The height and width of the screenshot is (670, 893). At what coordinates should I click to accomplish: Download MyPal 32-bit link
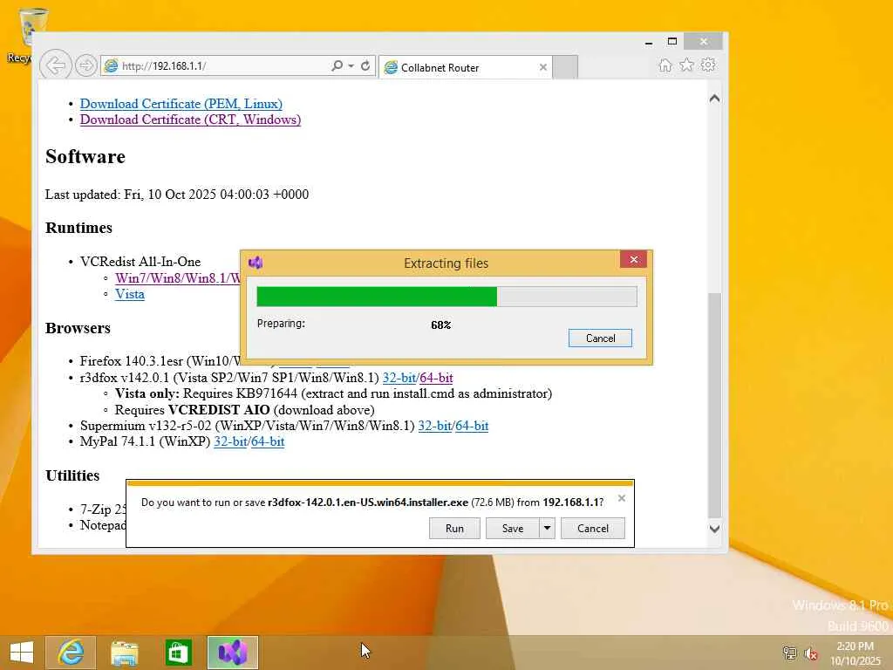pyautogui.click(x=230, y=441)
